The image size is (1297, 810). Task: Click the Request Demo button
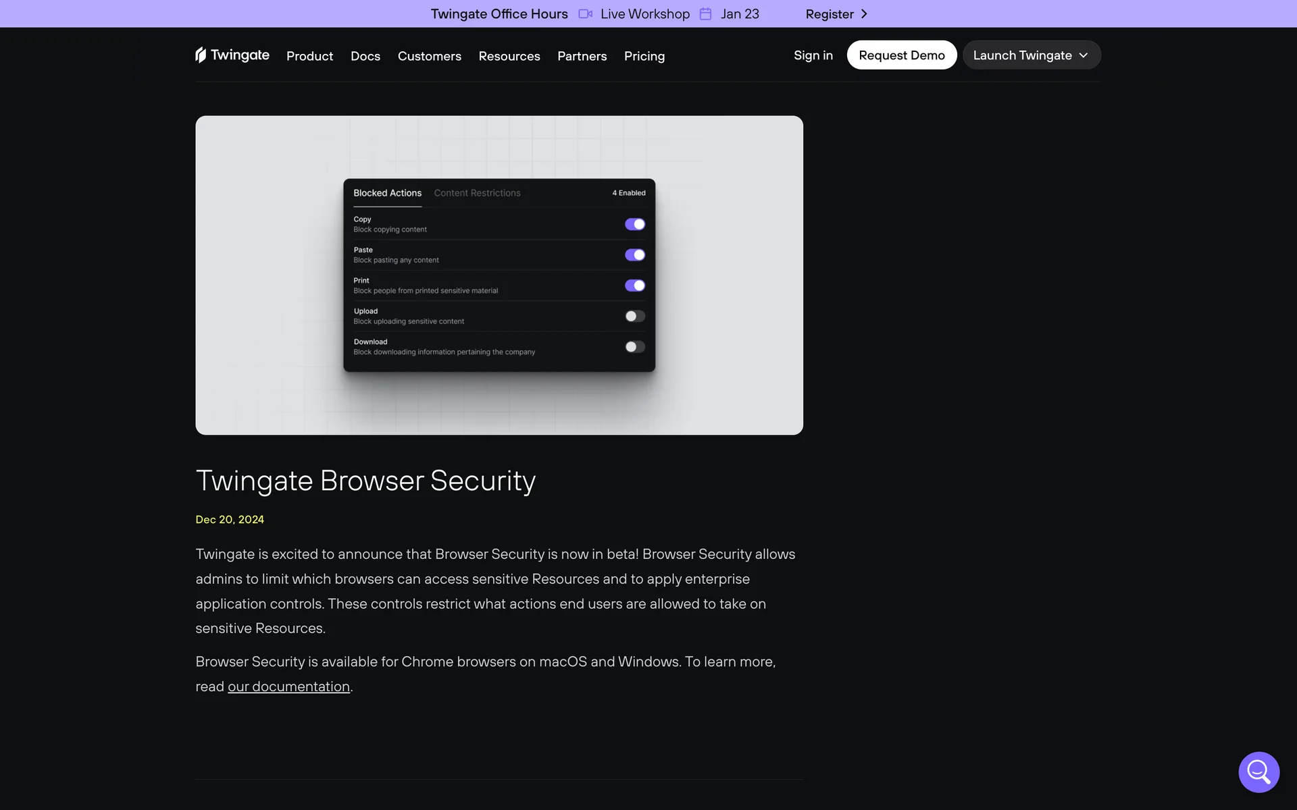[901, 55]
